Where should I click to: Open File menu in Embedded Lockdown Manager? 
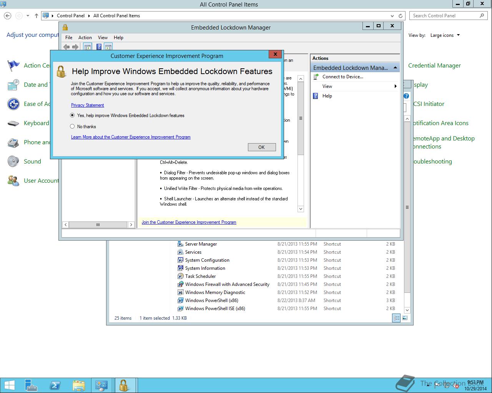coord(69,38)
